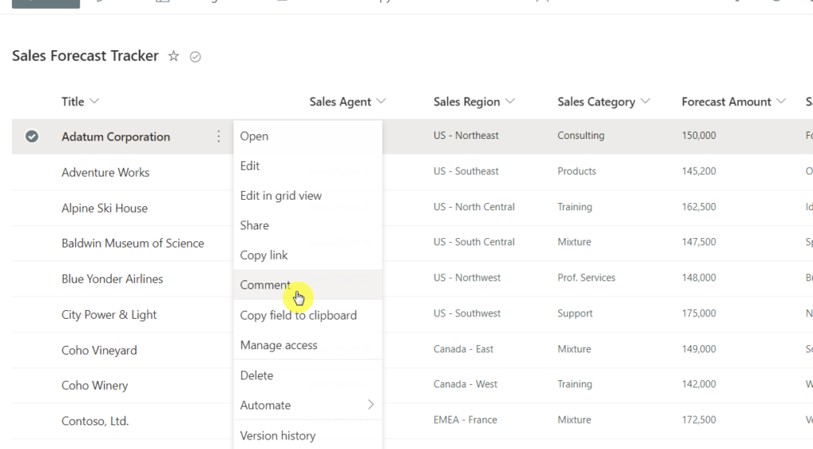Click the Products category cell
This screenshot has height=449, width=813.
pos(576,171)
